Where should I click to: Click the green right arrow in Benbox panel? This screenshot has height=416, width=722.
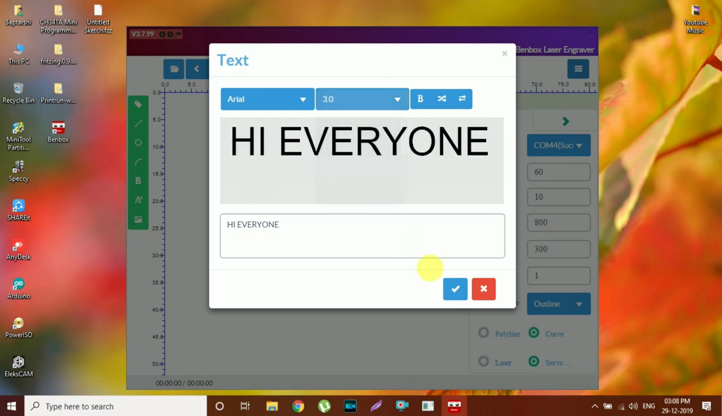(566, 121)
